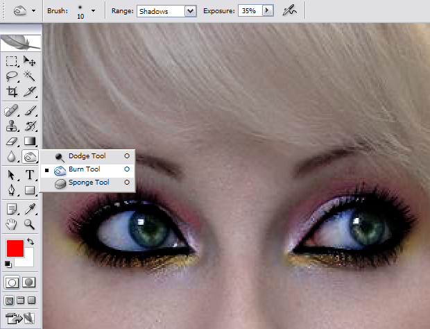Select the Lasso tool
This screenshot has height=329, width=430.
(12, 76)
